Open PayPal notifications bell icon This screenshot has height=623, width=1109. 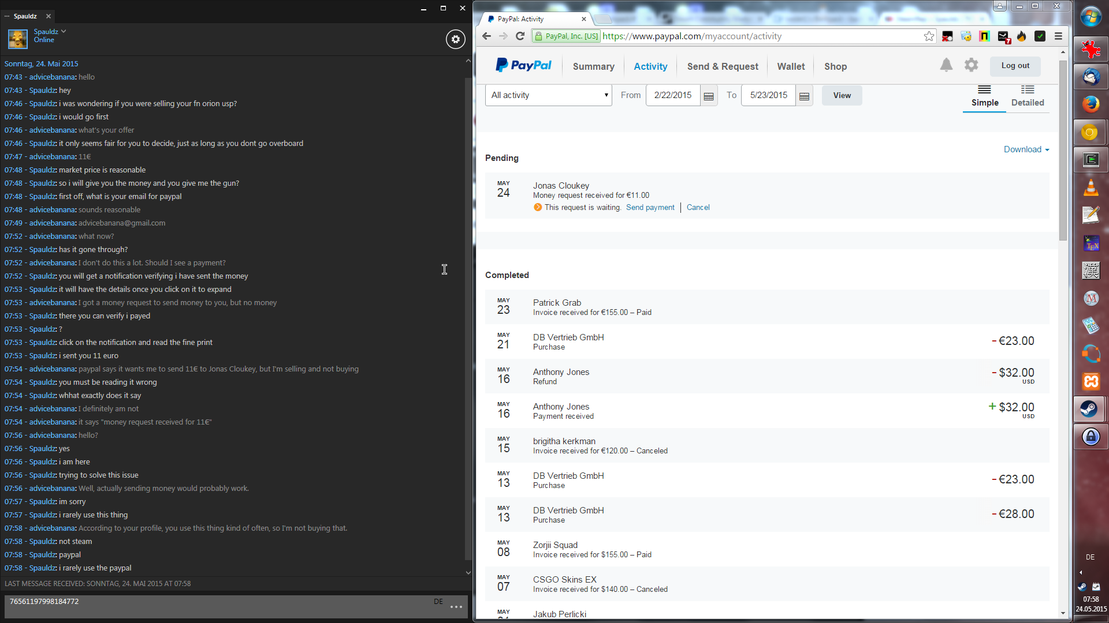coord(946,65)
